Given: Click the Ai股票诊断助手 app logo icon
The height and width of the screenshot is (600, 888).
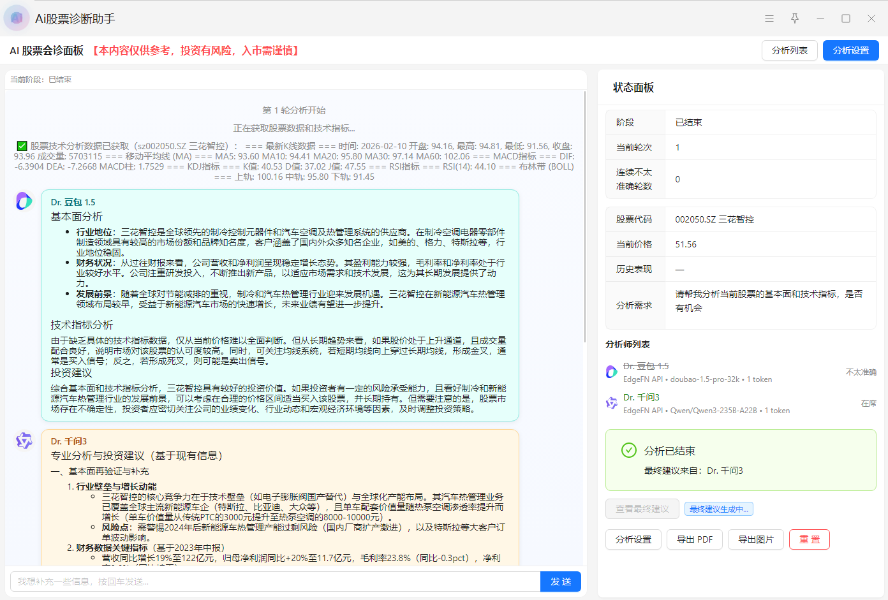Looking at the screenshot, I should pos(17,18).
